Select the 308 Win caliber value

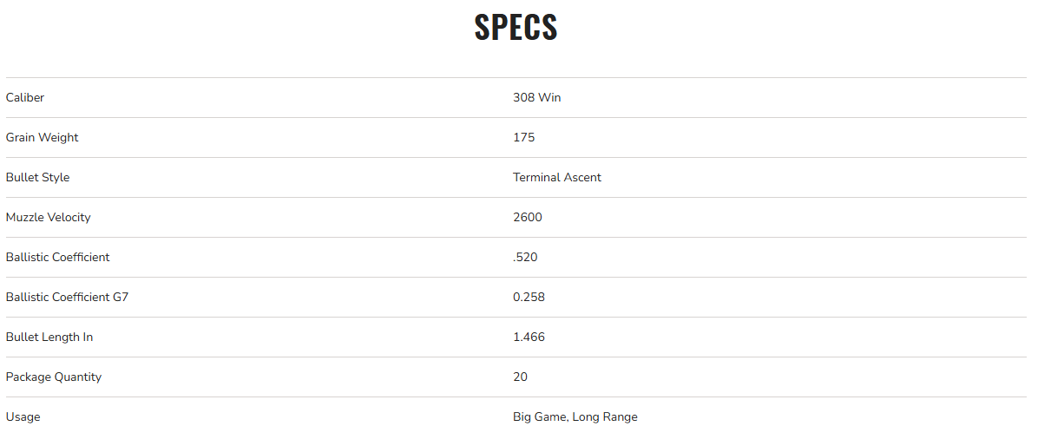536,97
